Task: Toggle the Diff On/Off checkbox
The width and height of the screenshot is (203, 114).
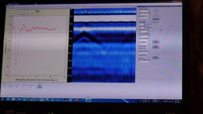Action: click(x=139, y=48)
